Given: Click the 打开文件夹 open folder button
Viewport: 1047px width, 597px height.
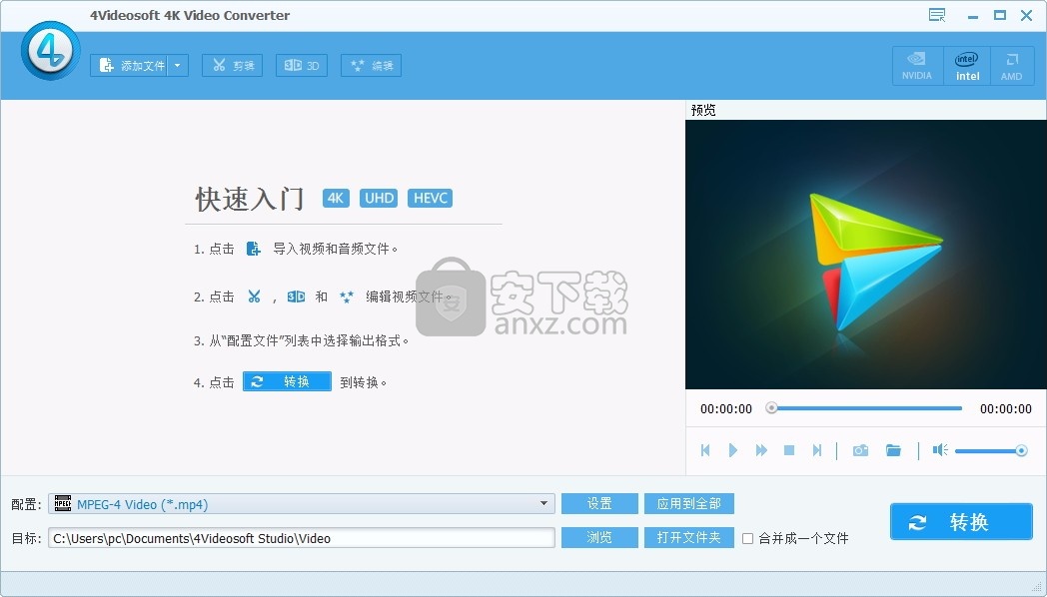Looking at the screenshot, I should (x=689, y=538).
